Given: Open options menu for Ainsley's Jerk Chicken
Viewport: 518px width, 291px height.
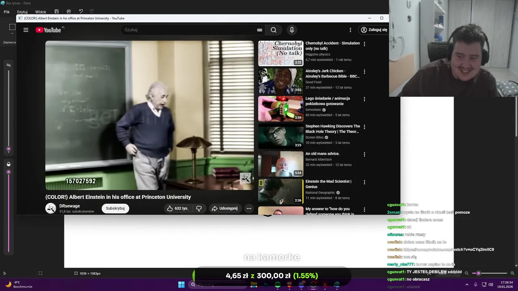Looking at the screenshot, I should pyautogui.click(x=364, y=72).
